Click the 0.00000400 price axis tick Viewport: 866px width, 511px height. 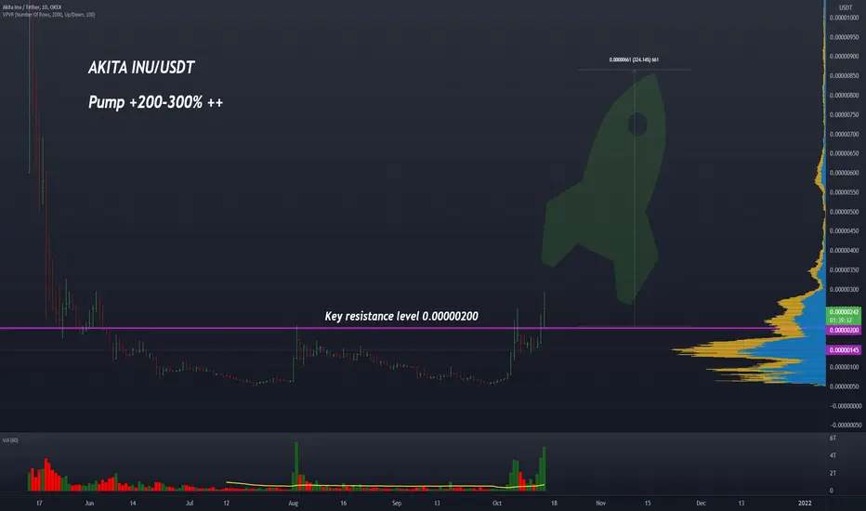845,250
